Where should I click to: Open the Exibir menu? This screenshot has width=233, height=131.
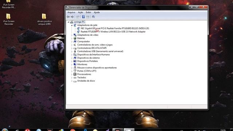point(88,12)
